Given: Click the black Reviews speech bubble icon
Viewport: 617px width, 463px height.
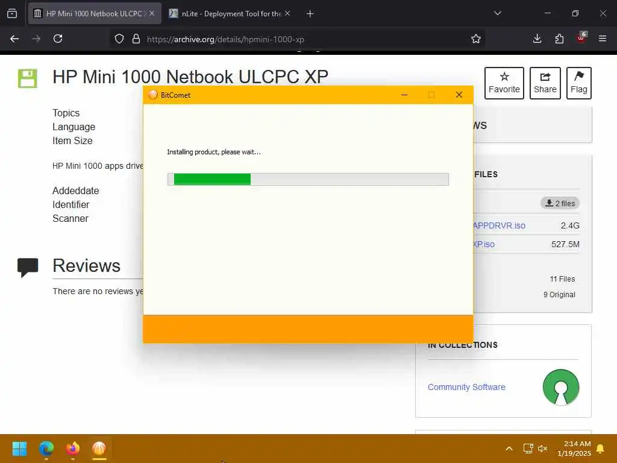Looking at the screenshot, I should point(28,267).
